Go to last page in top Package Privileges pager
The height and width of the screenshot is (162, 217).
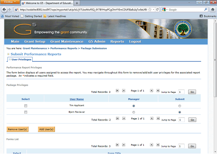click(158, 90)
